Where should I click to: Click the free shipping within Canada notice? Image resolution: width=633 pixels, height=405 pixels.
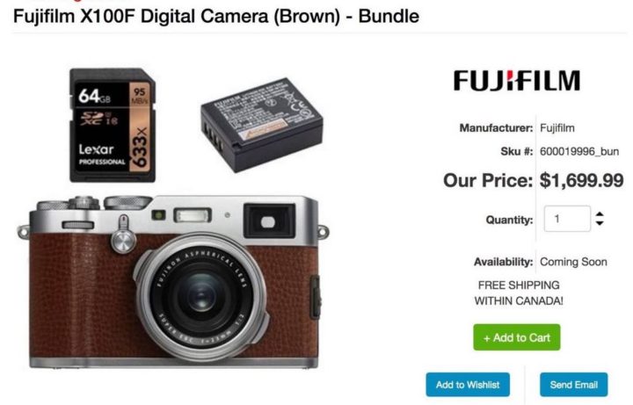(x=519, y=293)
